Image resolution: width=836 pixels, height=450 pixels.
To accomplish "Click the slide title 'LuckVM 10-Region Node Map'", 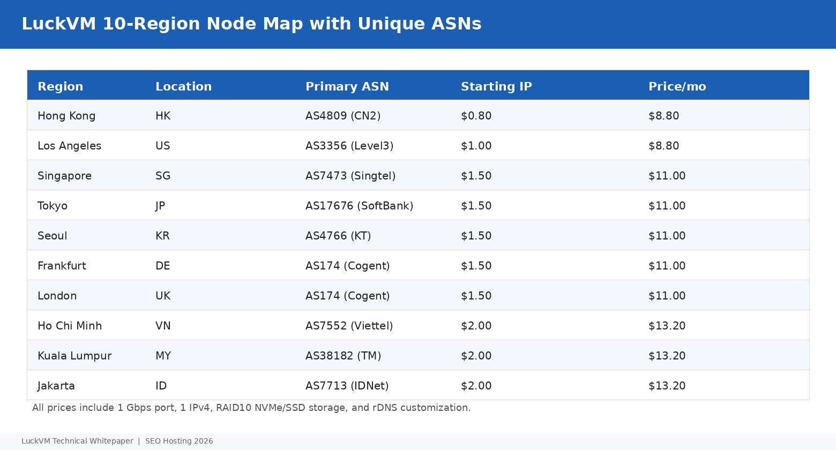I will [251, 24].
